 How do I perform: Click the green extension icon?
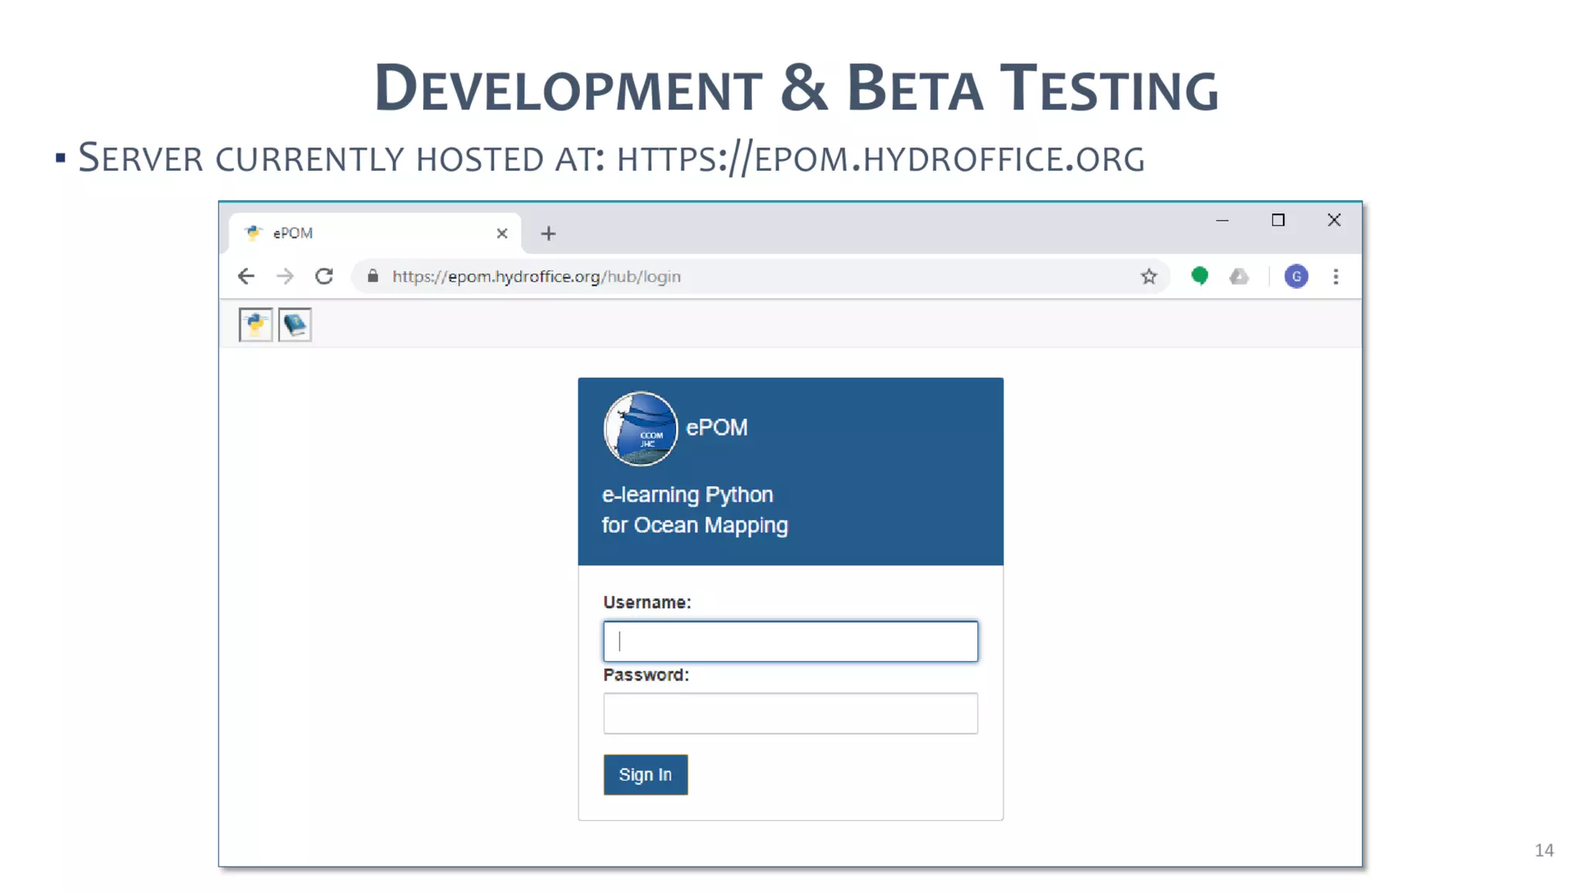(x=1199, y=276)
